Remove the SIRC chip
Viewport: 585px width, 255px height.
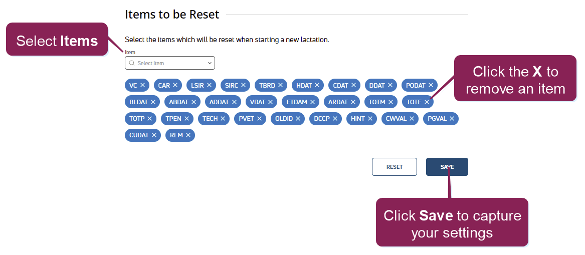pyautogui.click(x=243, y=85)
